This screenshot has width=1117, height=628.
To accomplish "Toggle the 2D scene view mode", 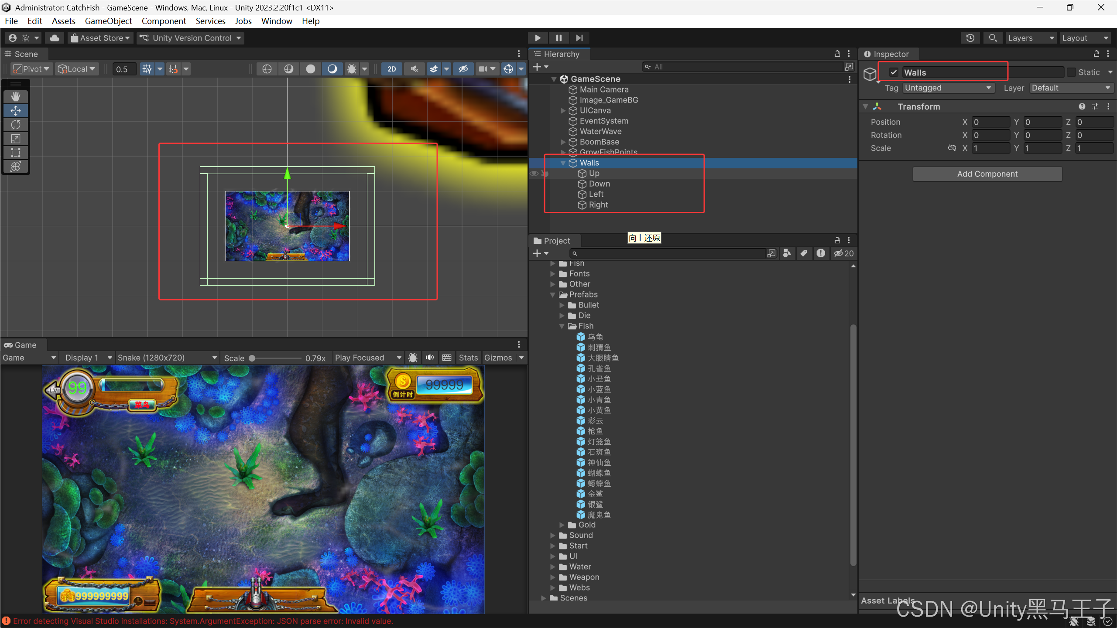I will click(x=391, y=69).
